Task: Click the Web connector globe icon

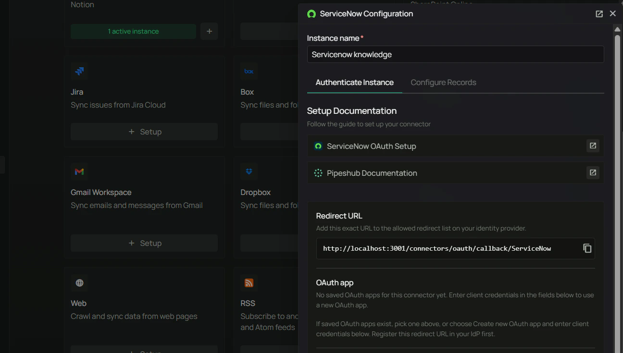Action: [x=79, y=283]
